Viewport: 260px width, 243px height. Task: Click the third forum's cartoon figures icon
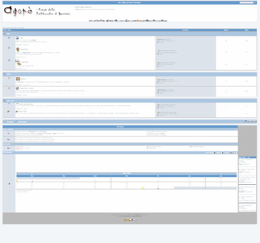(18, 62)
